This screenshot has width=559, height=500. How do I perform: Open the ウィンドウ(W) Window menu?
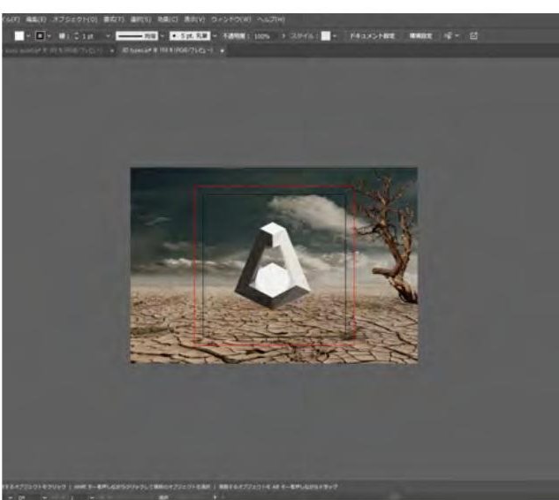[x=231, y=19]
